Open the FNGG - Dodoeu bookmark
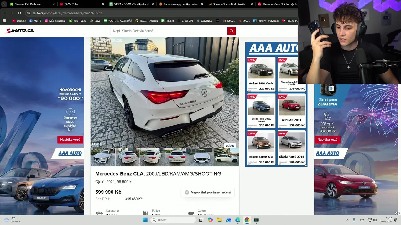 point(147,21)
